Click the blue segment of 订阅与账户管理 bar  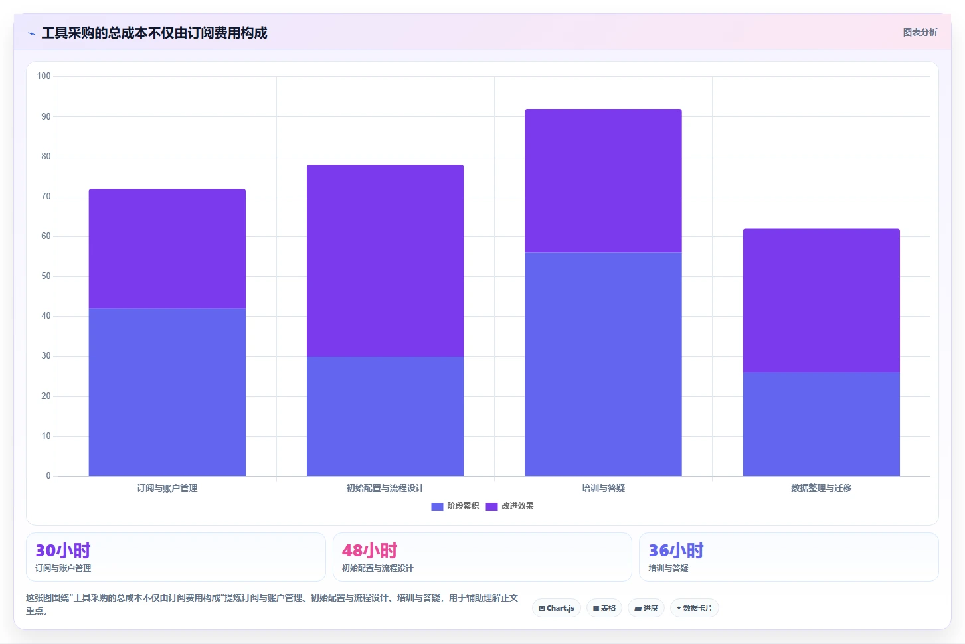point(167,392)
